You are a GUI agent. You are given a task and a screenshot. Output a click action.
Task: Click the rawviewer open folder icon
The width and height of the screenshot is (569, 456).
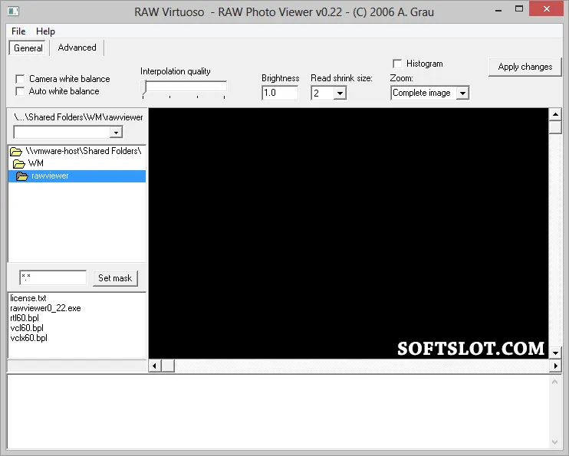[x=22, y=176]
